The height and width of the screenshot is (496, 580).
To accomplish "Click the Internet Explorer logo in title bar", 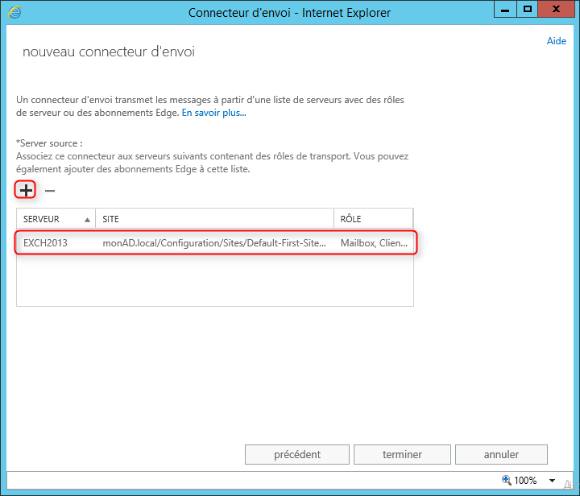I will click(x=14, y=12).
